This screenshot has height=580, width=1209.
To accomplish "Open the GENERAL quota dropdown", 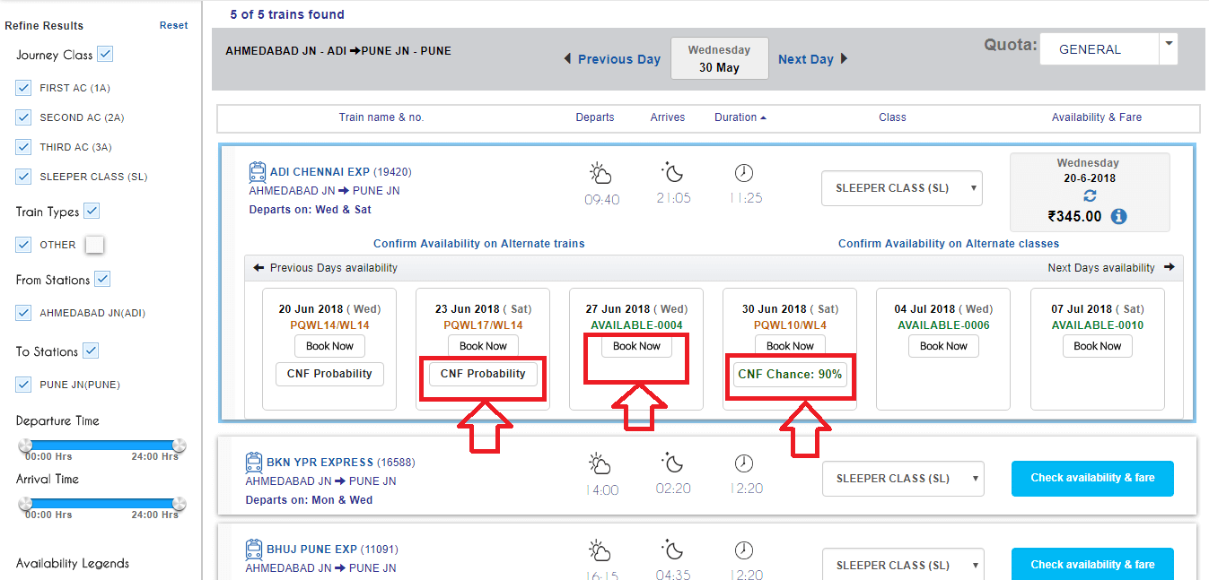I will pyautogui.click(x=1168, y=48).
